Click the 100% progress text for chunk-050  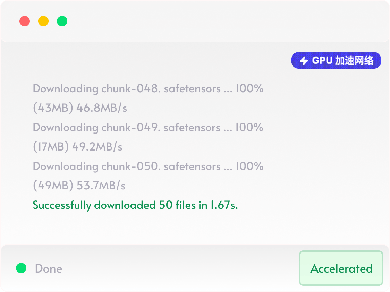coord(249,166)
